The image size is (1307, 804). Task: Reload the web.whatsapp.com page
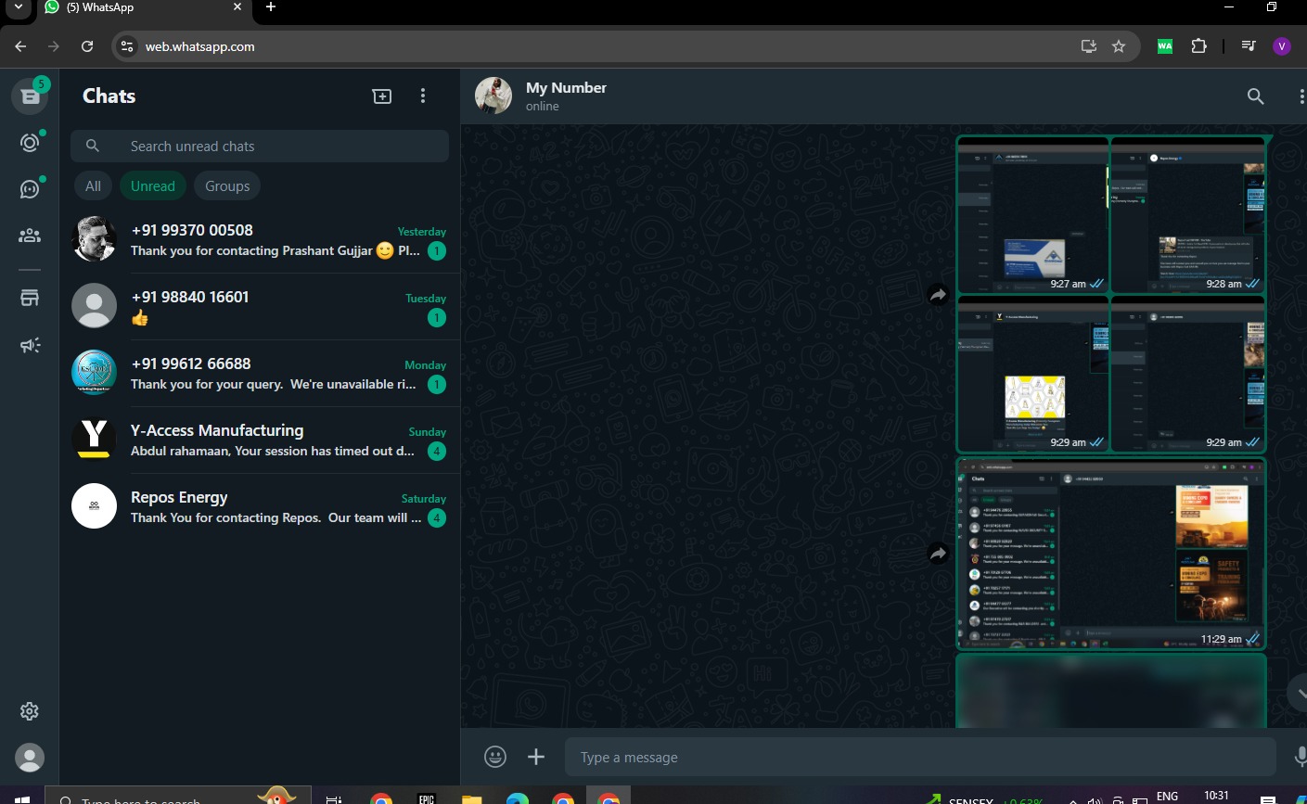[x=87, y=46]
